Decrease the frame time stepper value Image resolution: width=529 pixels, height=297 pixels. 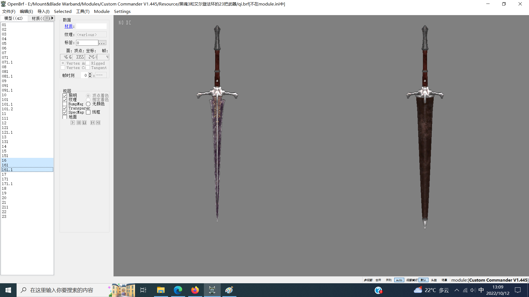pyautogui.click(x=90, y=76)
